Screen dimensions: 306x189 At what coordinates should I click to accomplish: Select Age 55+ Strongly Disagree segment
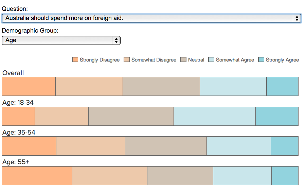tap(37, 176)
